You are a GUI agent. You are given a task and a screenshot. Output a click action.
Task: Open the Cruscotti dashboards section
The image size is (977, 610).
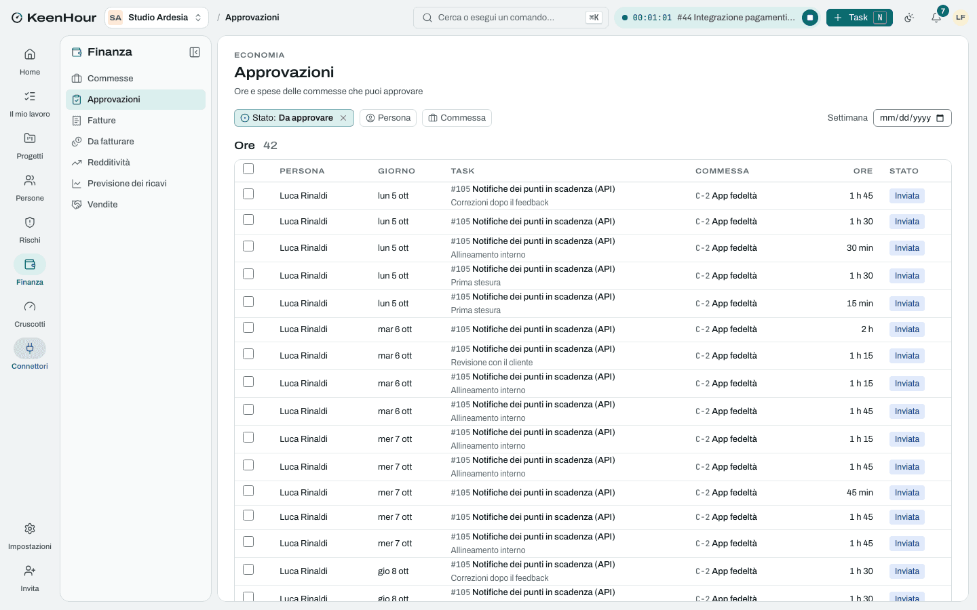click(x=30, y=314)
